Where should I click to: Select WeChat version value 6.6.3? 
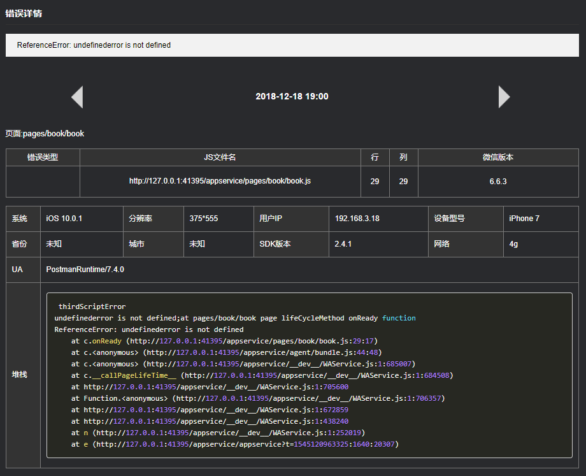pyautogui.click(x=498, y=182)
